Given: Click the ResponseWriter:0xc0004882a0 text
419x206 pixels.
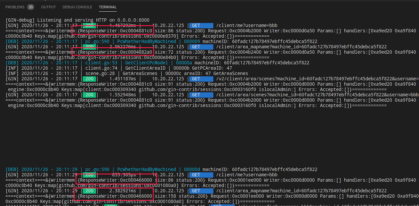Looking at the screenshot, I should click(116, 52).
